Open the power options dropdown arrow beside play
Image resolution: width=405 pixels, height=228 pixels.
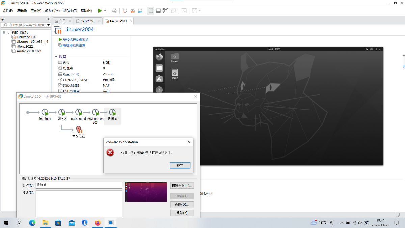105,11
